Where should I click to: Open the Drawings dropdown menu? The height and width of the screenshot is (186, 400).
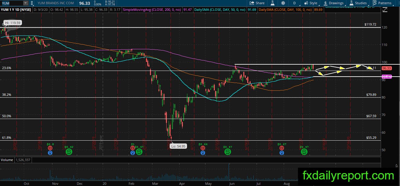tap(333, 3)
